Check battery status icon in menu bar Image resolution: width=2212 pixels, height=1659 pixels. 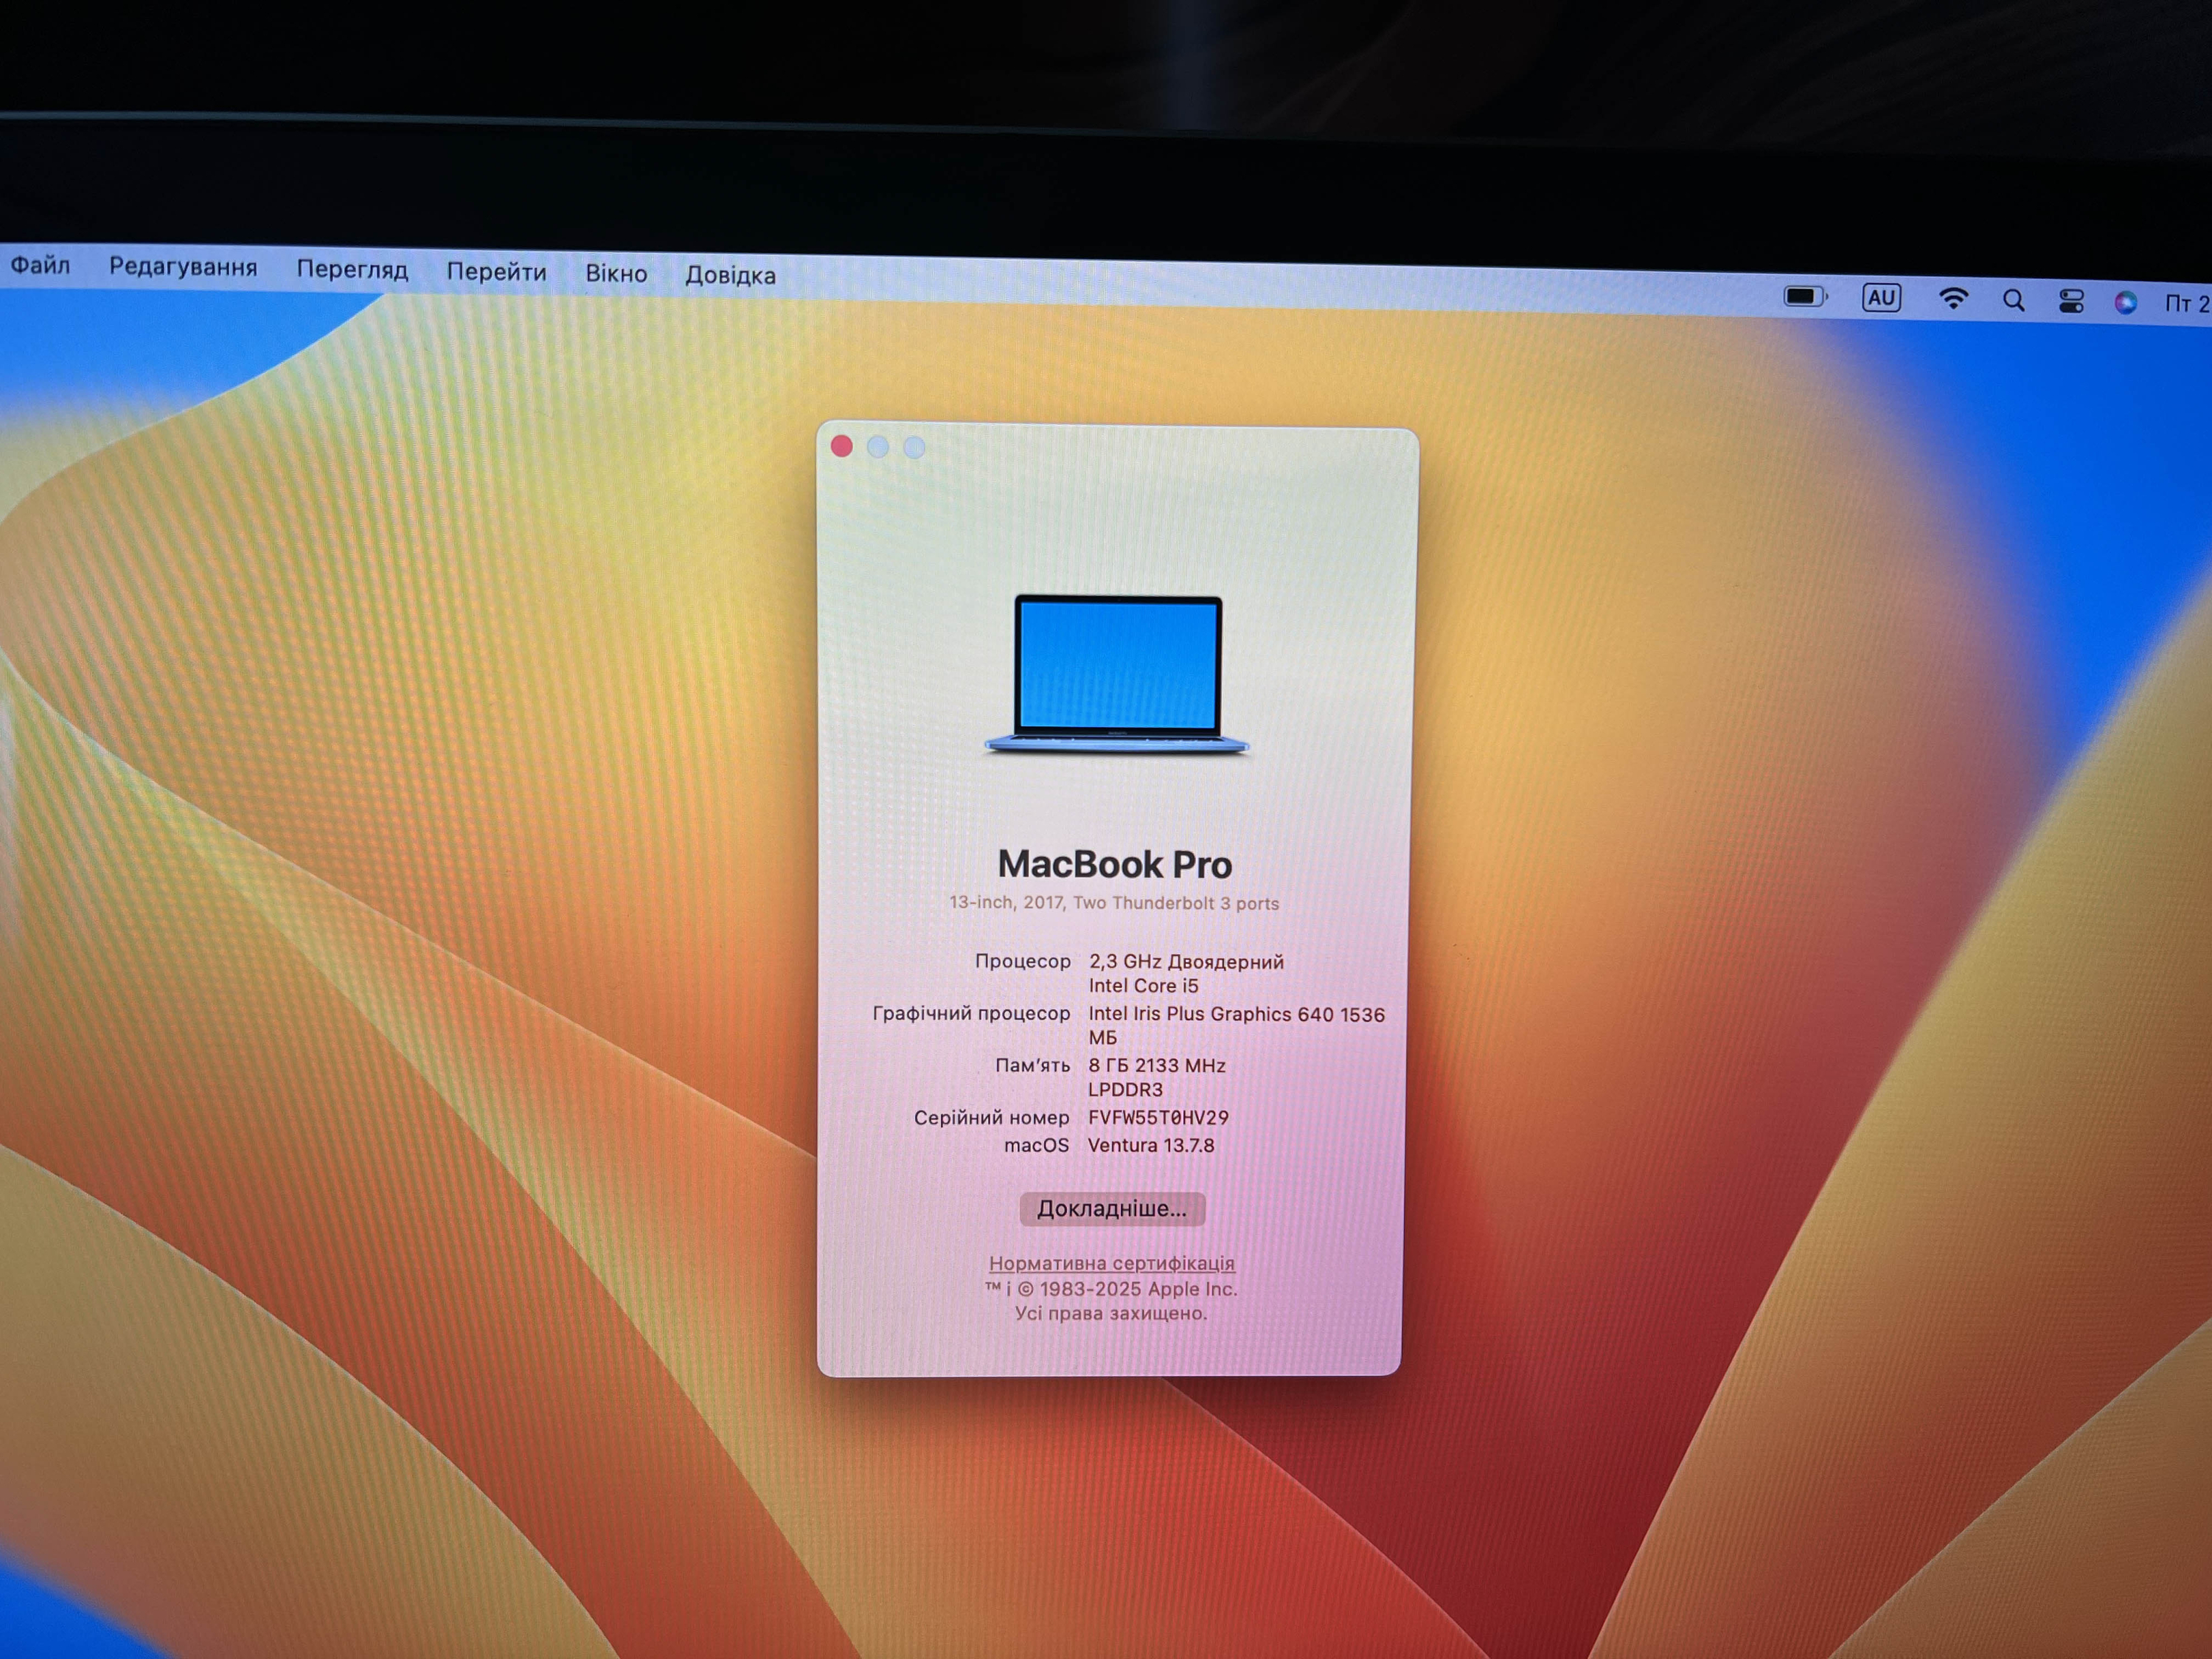[x=1806, y=296]
